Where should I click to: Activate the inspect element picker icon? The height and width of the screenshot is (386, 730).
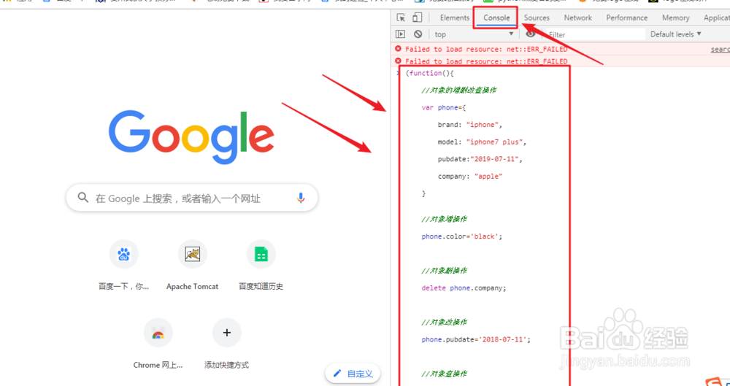(x=401, y=18)
